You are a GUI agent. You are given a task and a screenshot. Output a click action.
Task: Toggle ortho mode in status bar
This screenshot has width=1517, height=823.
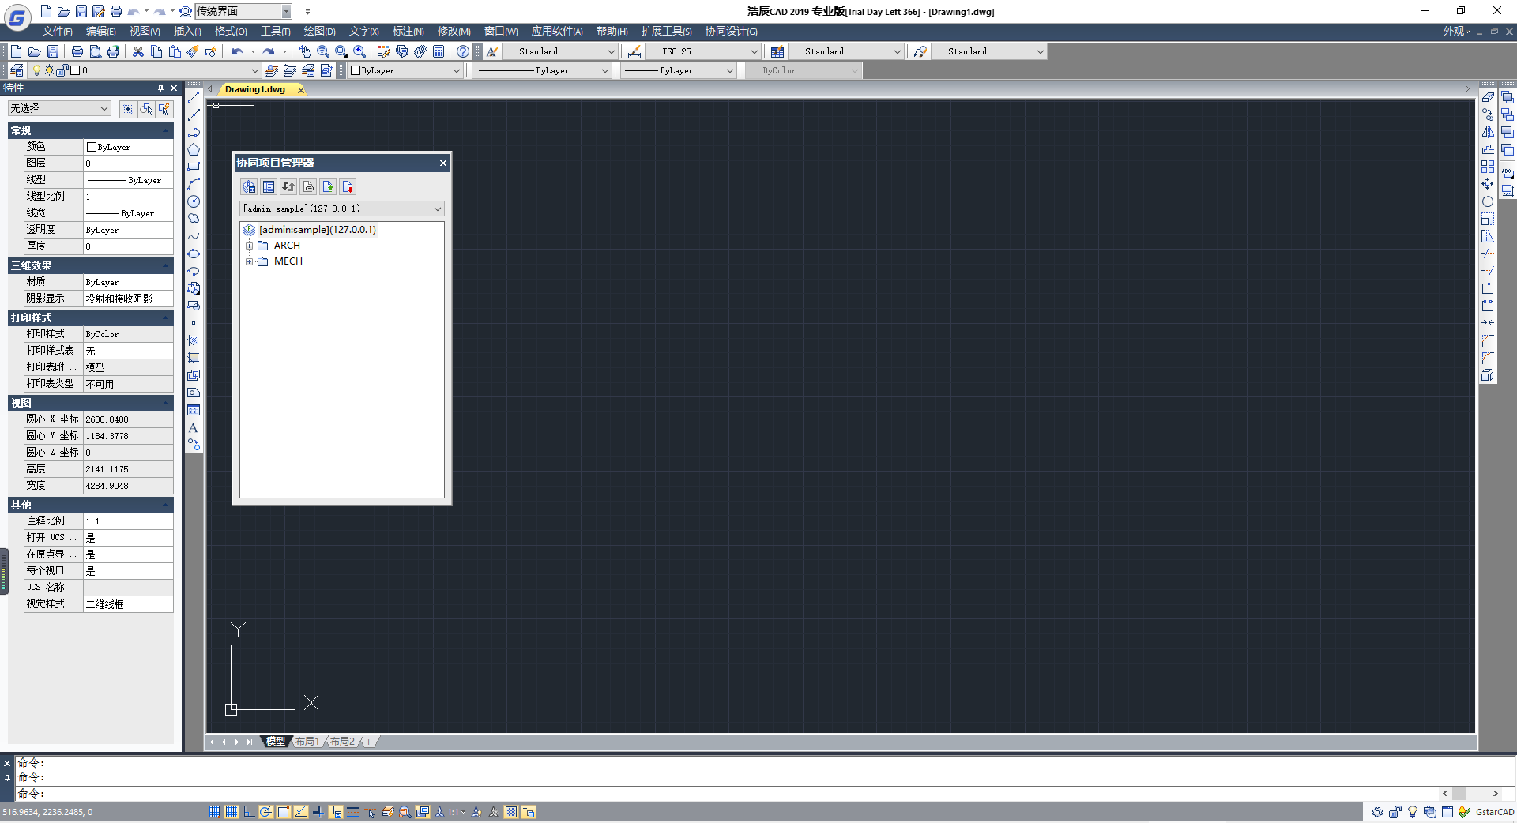click(x=249, y=812)
